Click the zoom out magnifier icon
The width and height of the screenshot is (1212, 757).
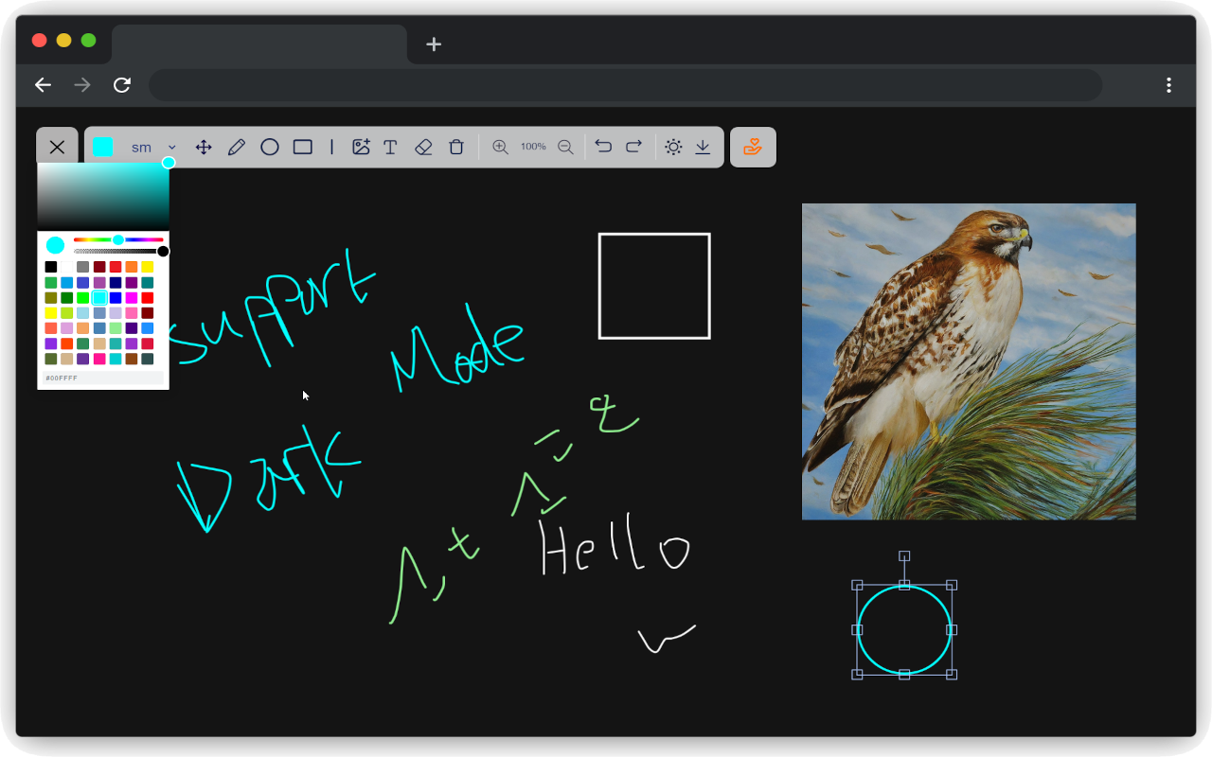(x=565, y=147)
